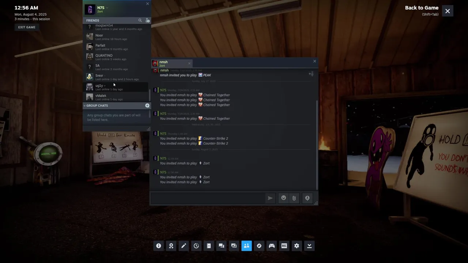Close the nmsh chat tab
468x263 pixels.
[x=189, y=64]
